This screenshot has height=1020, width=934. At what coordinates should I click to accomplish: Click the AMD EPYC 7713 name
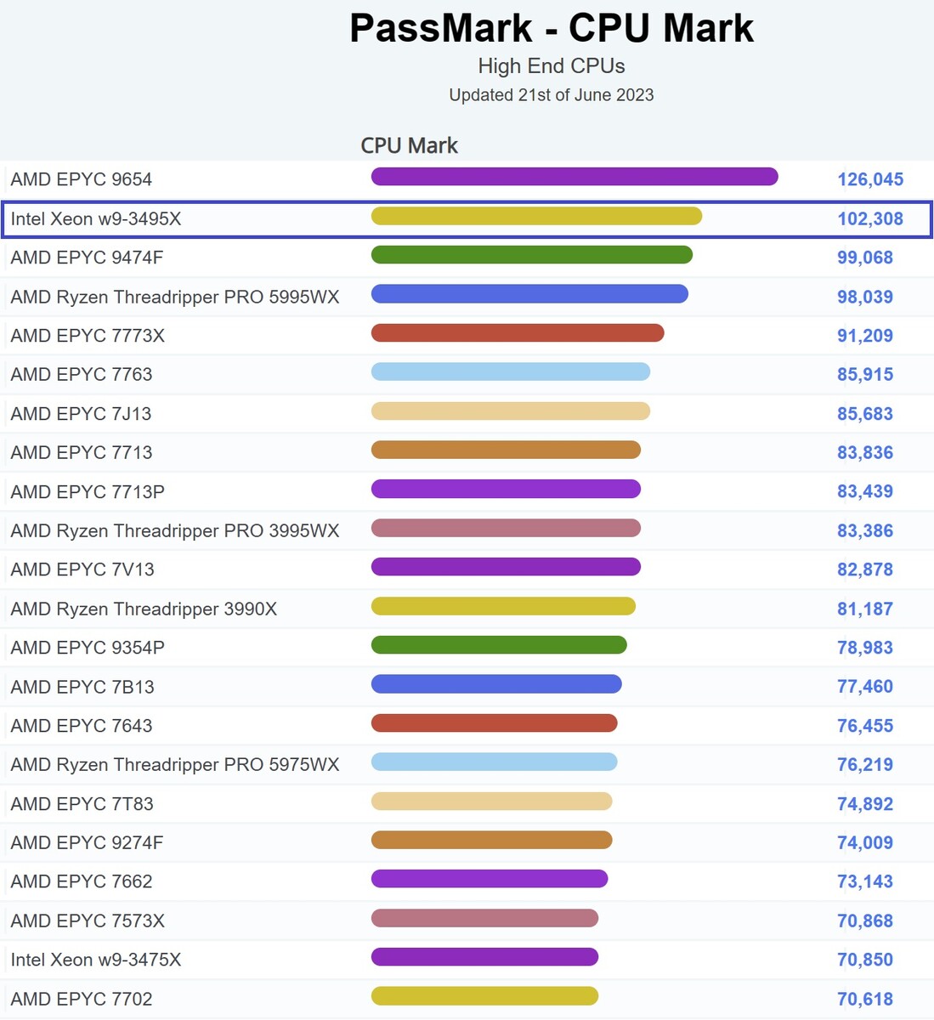click(x=82, y=452)
